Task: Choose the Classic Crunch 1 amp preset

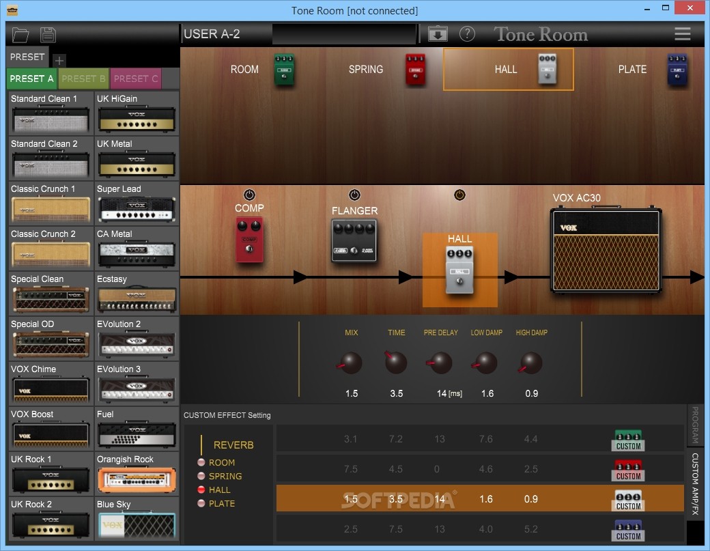Action: [x=51, y=203]
